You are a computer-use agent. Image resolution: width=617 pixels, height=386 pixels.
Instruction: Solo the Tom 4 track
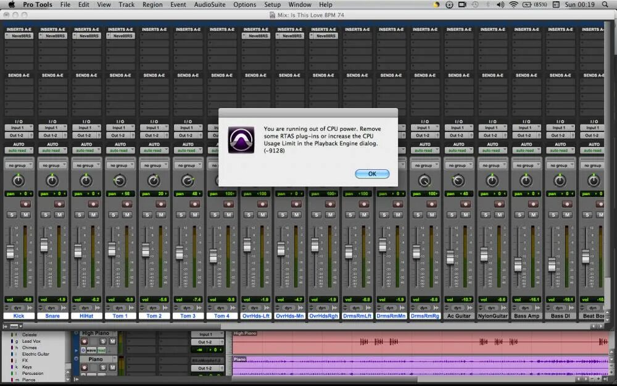coord(215,215)
